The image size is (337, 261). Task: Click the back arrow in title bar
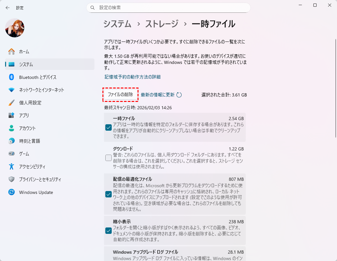[8, 8]
